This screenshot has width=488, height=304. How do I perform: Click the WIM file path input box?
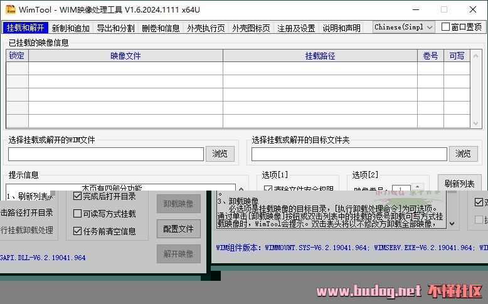coord(106,154)
